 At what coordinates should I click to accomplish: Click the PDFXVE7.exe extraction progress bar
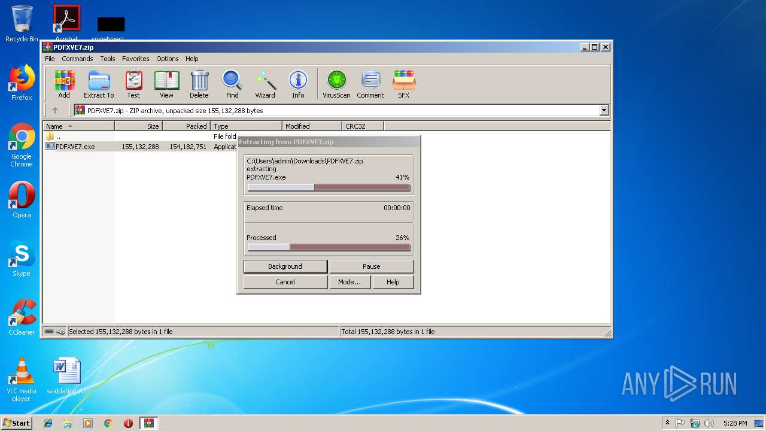[x=329, y=187]
